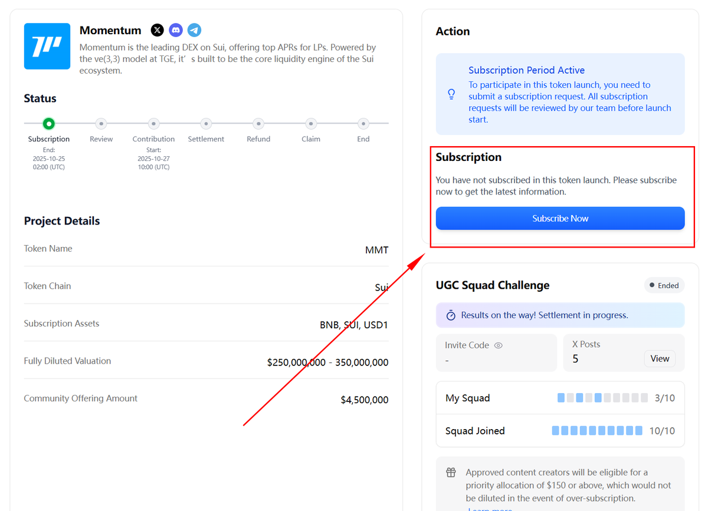Click the lightbulb icon in Subscription Period notice
Image resolution: width=708 pixels, height=511 pixels.
[451, 94]
